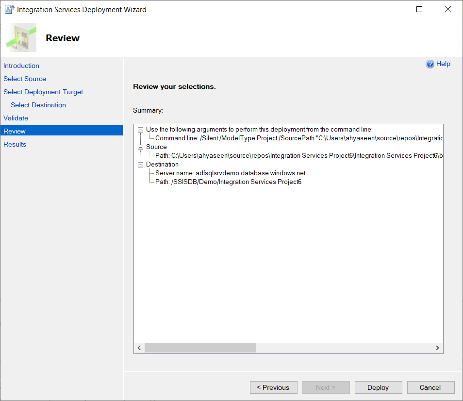Viewport: 463px width, 401px height.
Task: Open Help from the question mark icon
Action: click(430, 64)
